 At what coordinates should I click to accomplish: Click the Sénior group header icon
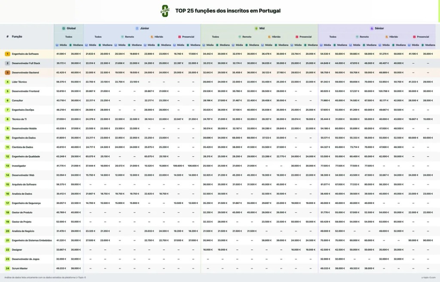pyautogui.click(x=372, y=28)
